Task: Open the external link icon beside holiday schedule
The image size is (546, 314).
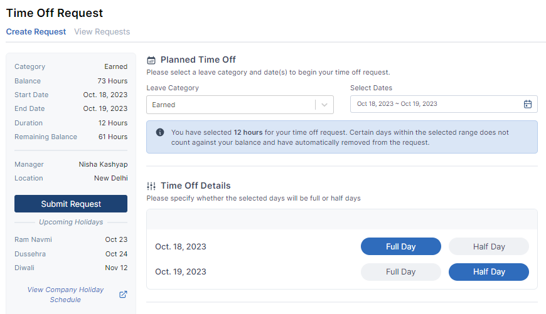Action: click(123, 294)
